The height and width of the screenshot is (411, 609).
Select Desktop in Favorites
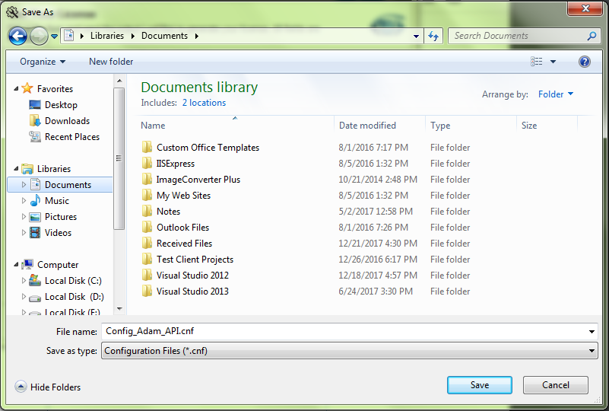click(61, 105)
